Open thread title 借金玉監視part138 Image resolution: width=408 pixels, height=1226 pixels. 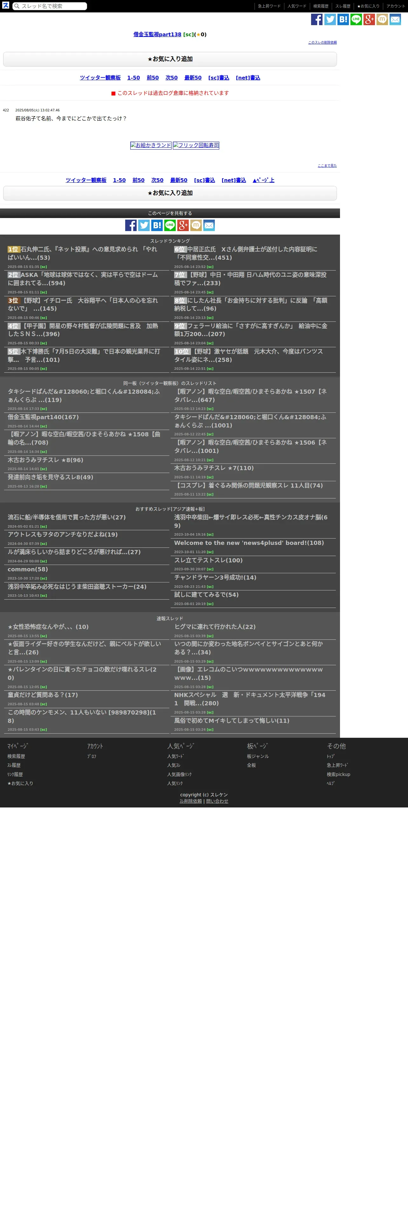point(157,34)
